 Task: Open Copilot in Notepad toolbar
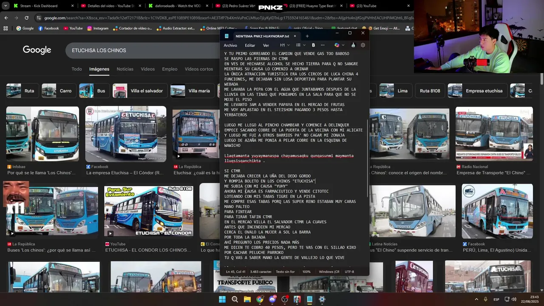click(337, 45)
